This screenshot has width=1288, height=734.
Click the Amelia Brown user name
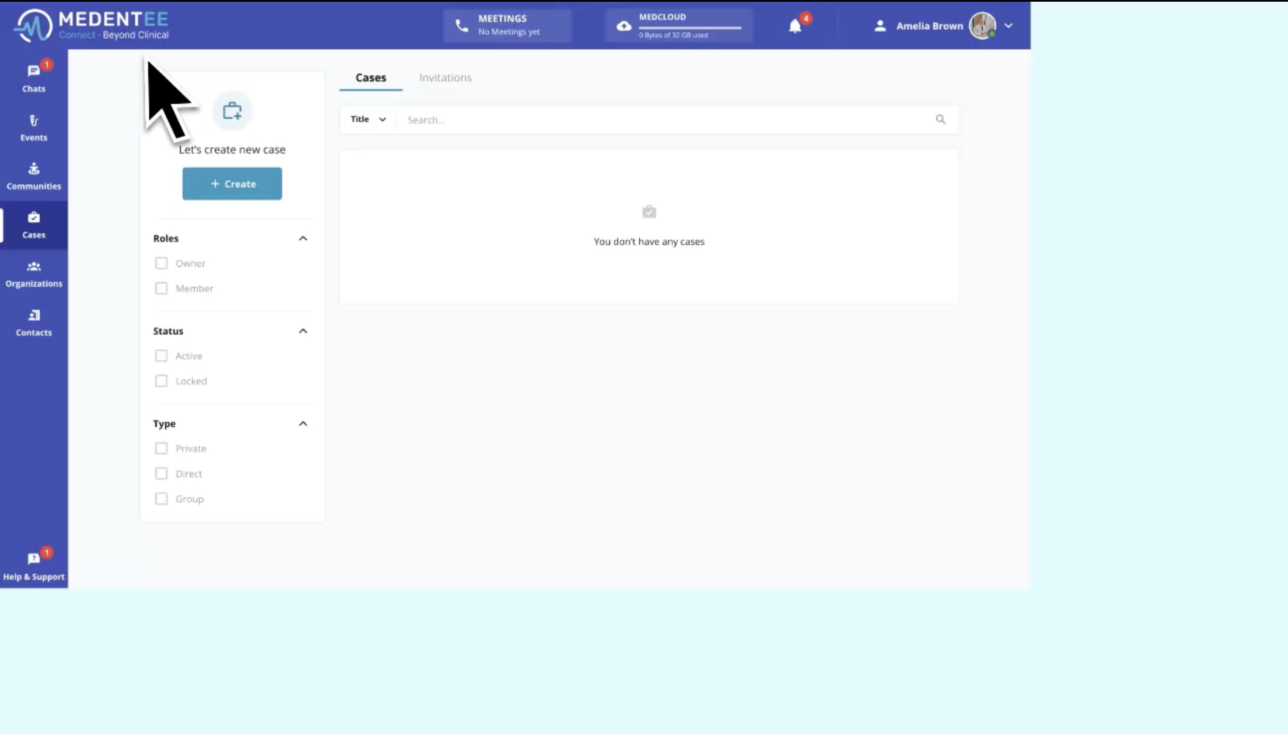(x=929, y=26)
